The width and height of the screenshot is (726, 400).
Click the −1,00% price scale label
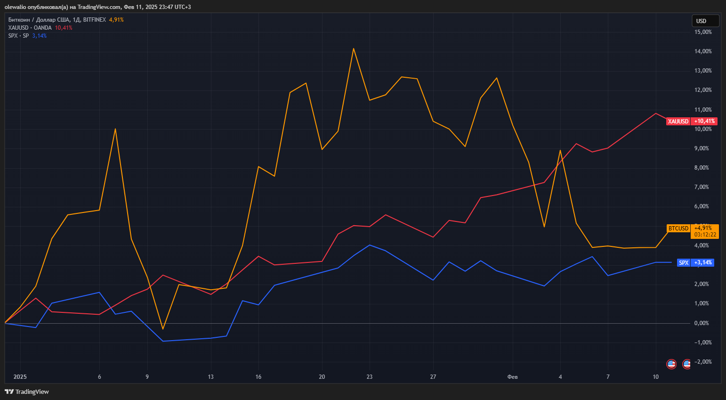pos(703,343)
